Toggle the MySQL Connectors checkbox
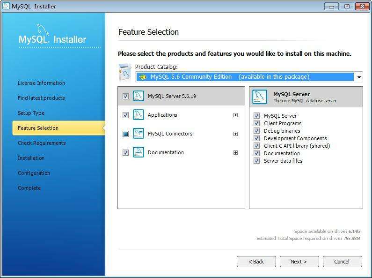Screen dimensions: 372x278 click(x=125, y=134)
